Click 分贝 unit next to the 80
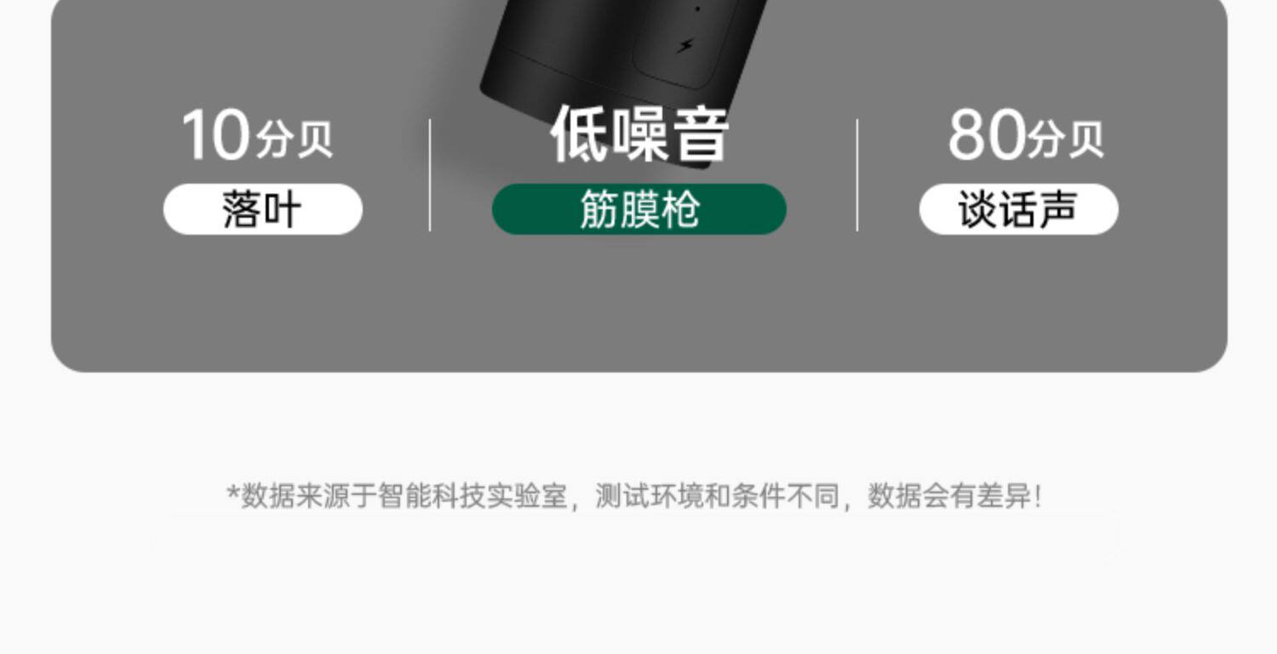Screen dimensions: 1277x654 coord(1066,140)
